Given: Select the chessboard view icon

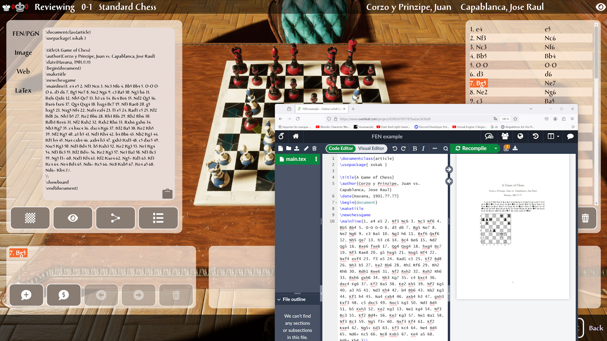Looking at the screenshot, I should [x=30, y=218].
